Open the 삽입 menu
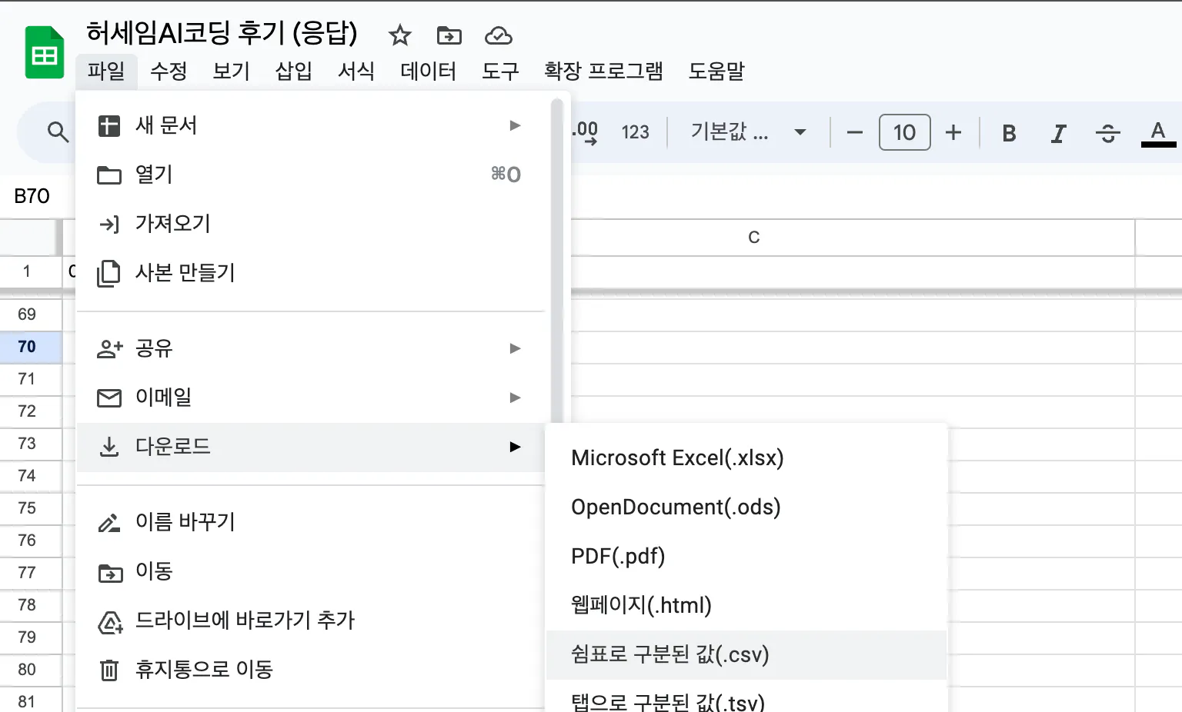The image size is (1182, 712). click(x=294, y=72)
